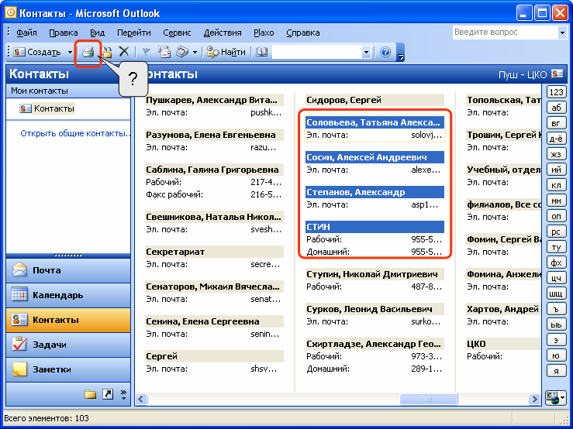The width and height of the screenshot is (573, 429).
Task: Select contact Разумова, Елена Евгеньевна
Action: click(214, 135)
